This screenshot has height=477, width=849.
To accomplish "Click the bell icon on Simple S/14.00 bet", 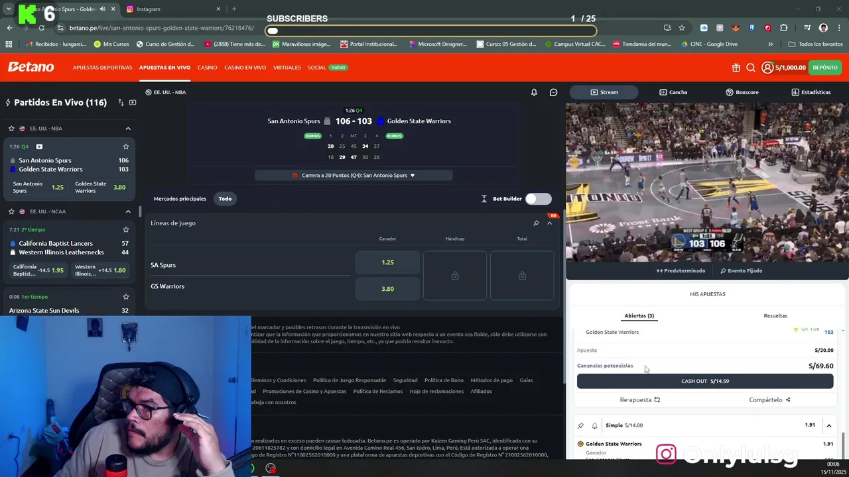I will [x=594, y=425].
